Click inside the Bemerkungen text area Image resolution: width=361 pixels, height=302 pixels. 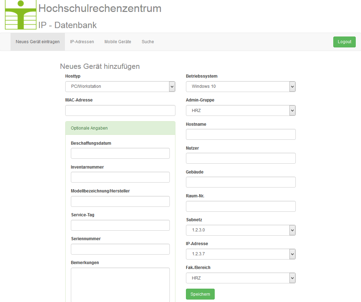pos(120,285)
